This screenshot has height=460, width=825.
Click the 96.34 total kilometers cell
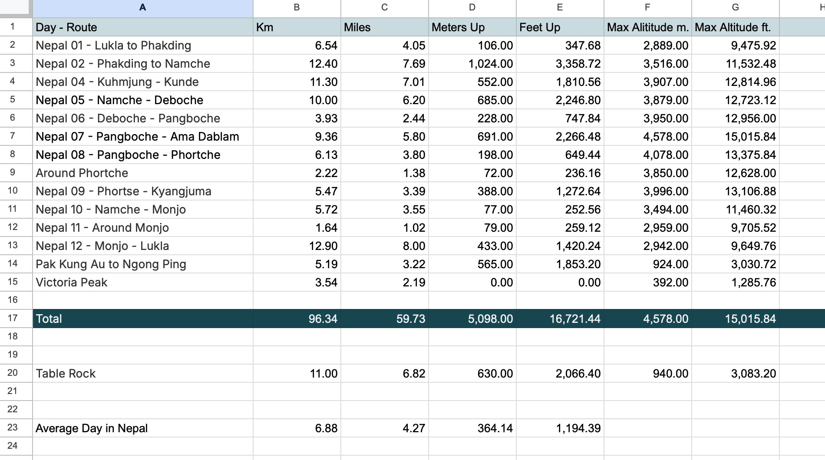297,318
